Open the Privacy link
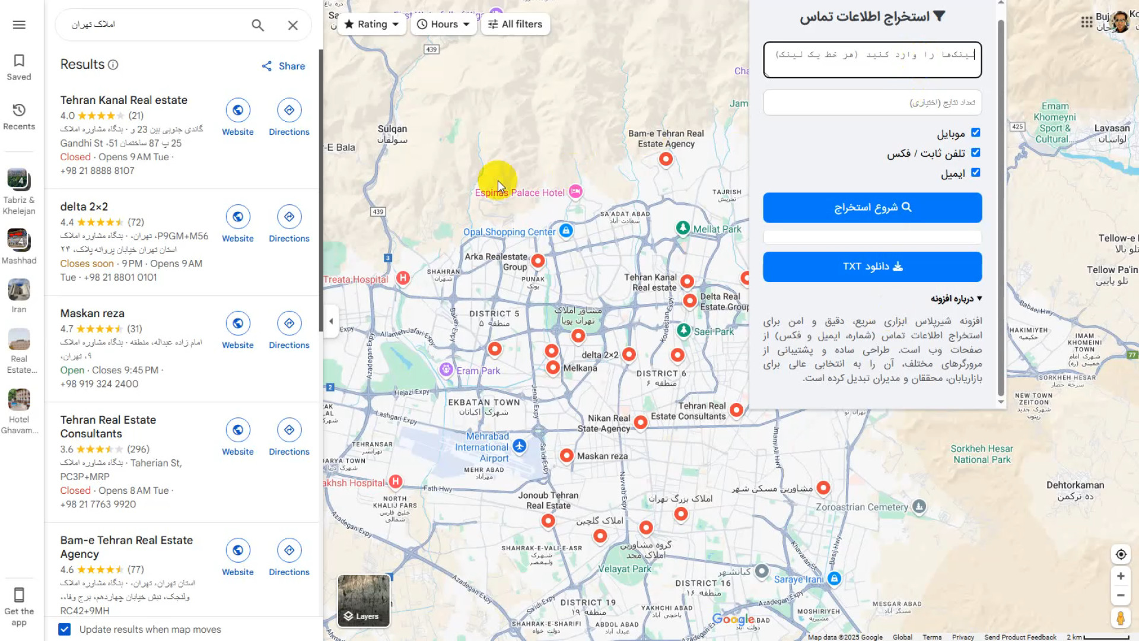The image size is (1139, 641). point(963,637)
